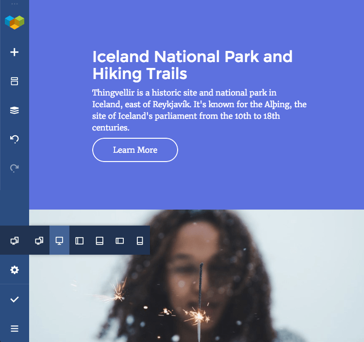
Task: Click the Visual Composer cube logo
Action: (15, 22)
